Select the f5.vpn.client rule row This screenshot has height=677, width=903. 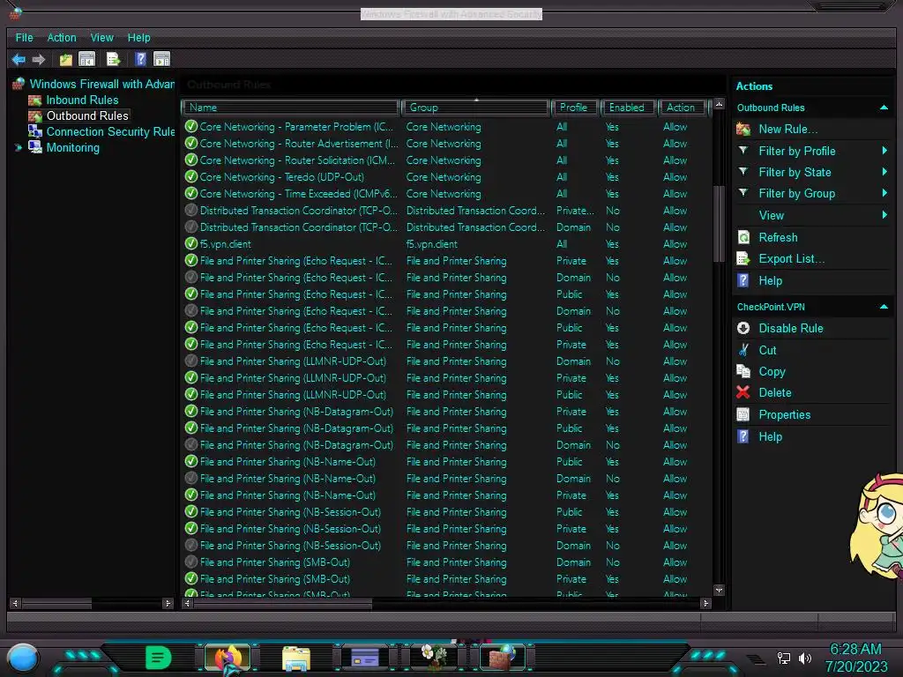pyautogui.click(x=447, y=243)
